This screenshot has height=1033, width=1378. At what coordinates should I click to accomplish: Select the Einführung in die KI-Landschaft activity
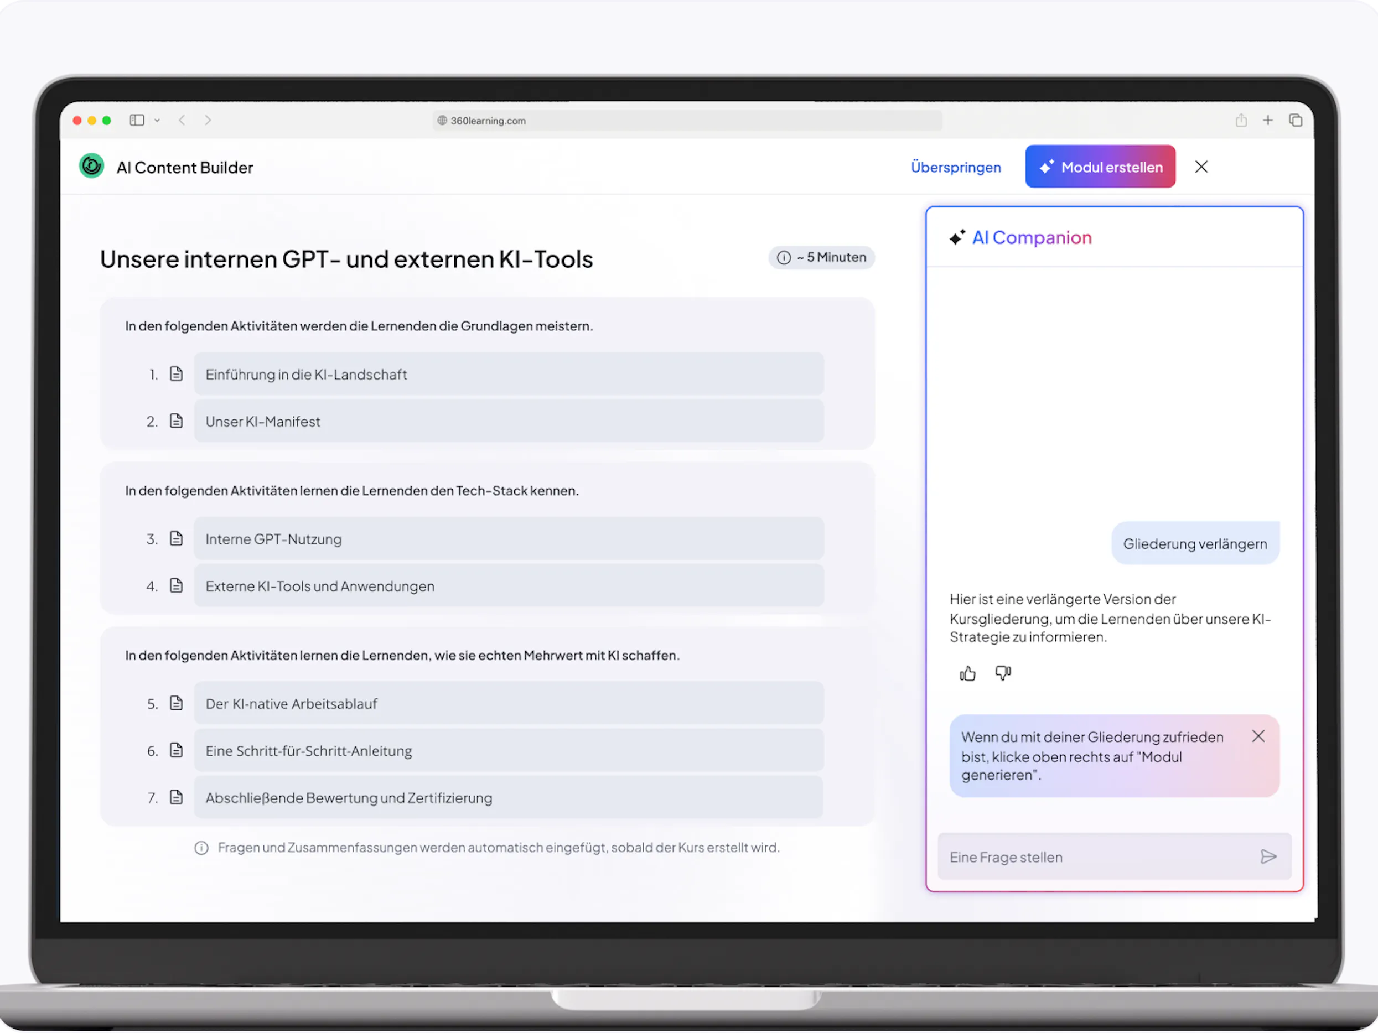pyautogui.click(x=509, y=374)
